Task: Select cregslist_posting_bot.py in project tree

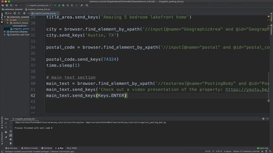Action: coord(20,29)
